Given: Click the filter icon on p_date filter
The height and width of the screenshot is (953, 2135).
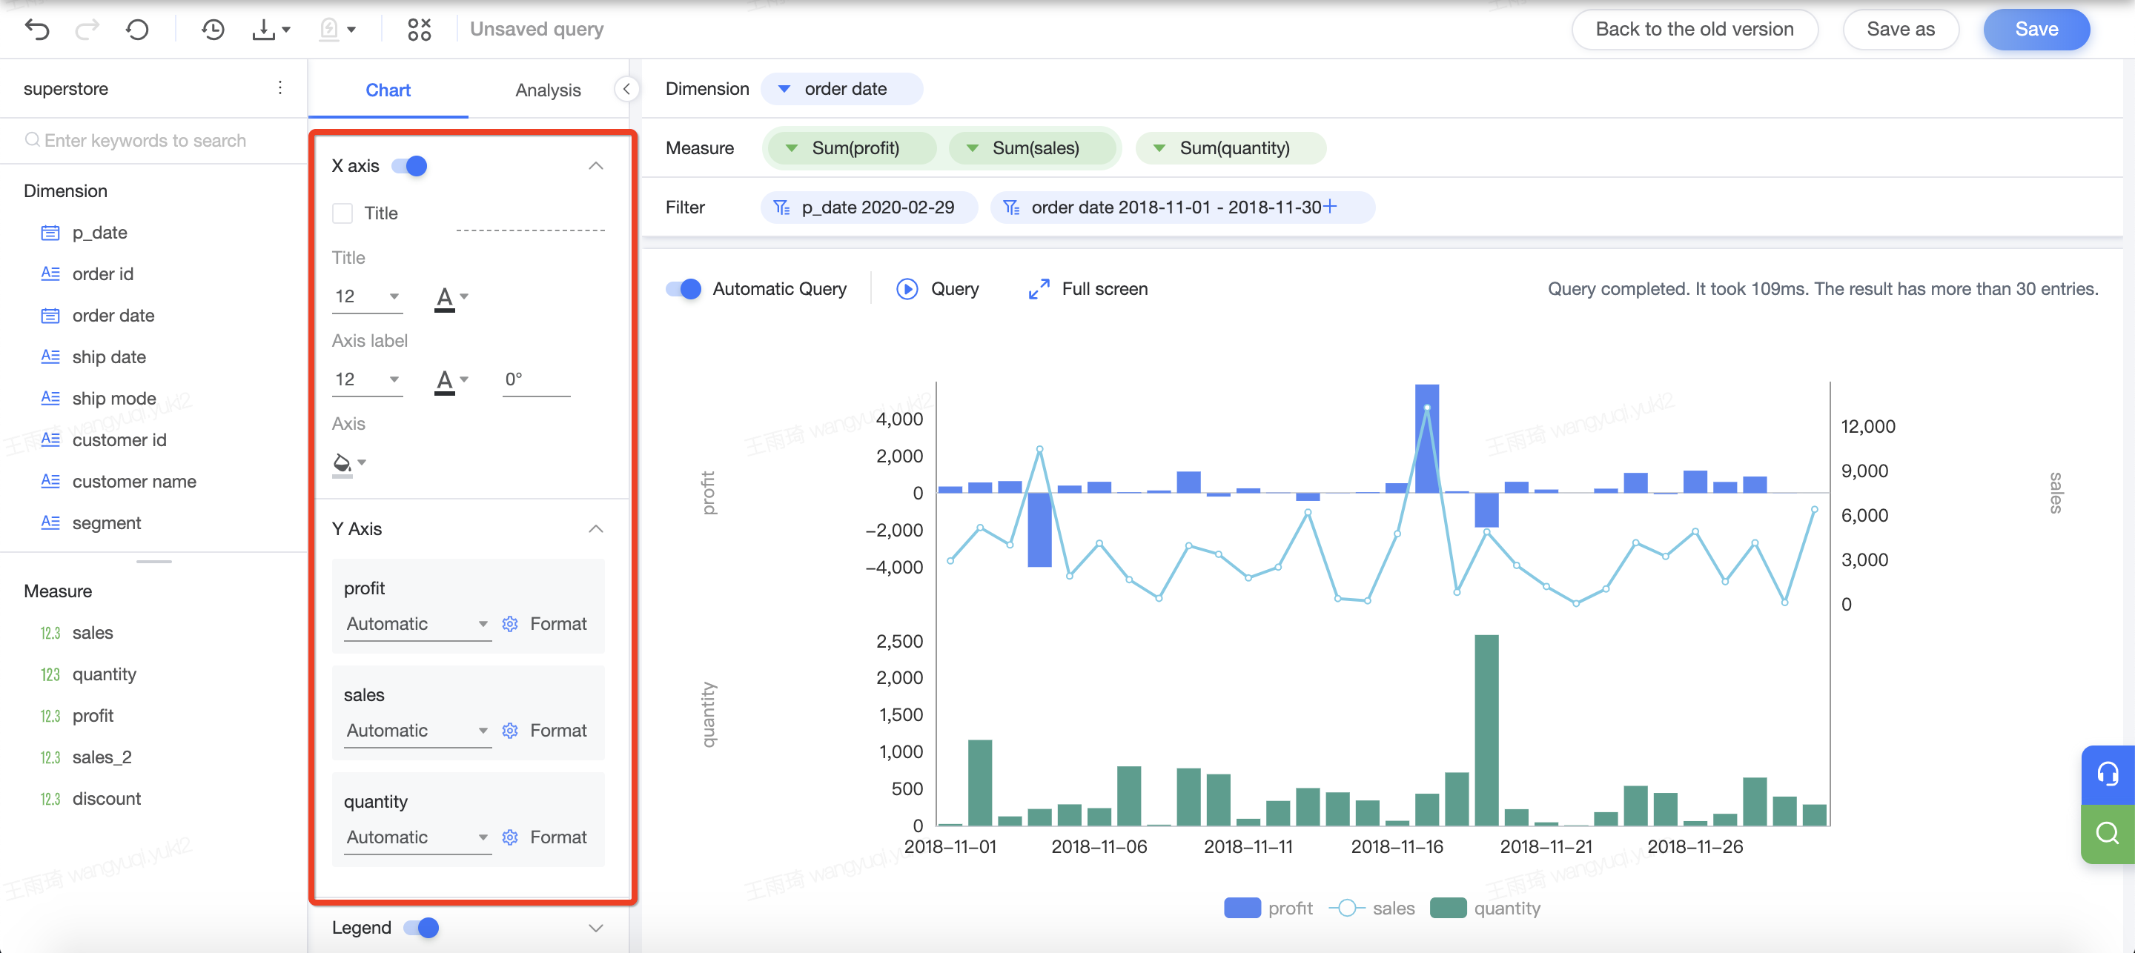Looking at the screenshot, I should click(x=781, y=207).
